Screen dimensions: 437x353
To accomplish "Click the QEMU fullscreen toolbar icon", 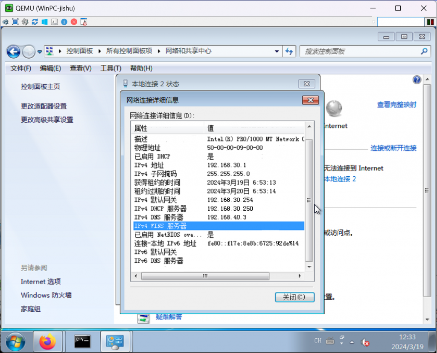I will 15,22.
